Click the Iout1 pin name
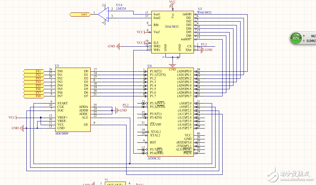316x185 pixels. (x=157, y=14)
